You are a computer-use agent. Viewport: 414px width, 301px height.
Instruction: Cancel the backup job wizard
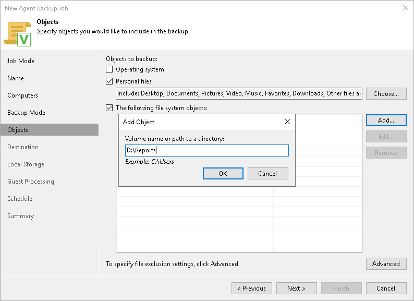(386, 288)
